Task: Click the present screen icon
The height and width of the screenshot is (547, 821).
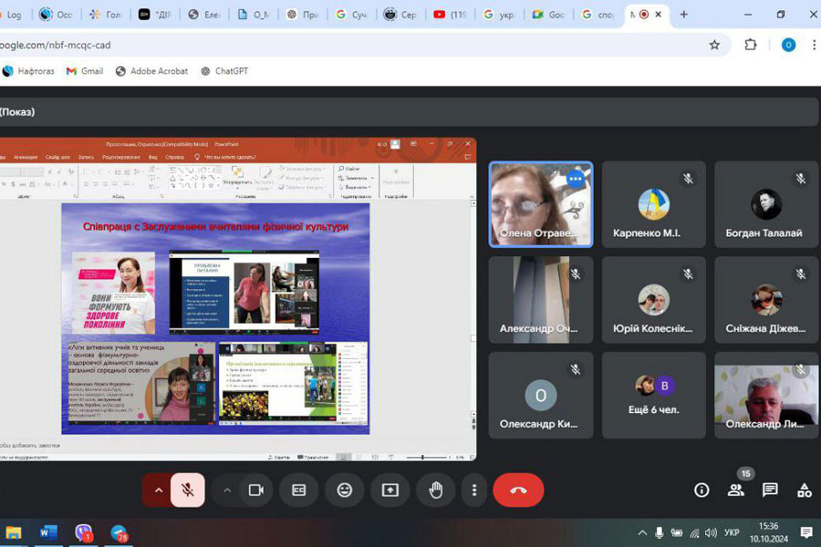Action: click(x=390, y=490)
